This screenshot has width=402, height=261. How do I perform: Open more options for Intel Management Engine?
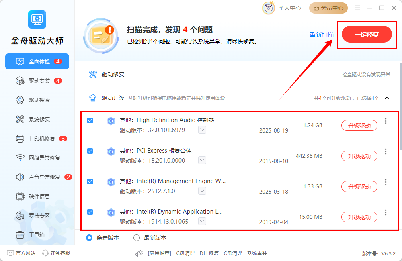point(386,182)
